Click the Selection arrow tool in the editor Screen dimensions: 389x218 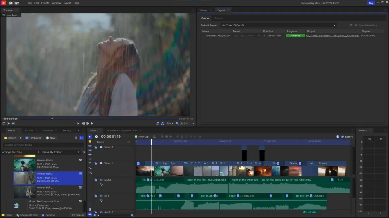coord(90,137)
